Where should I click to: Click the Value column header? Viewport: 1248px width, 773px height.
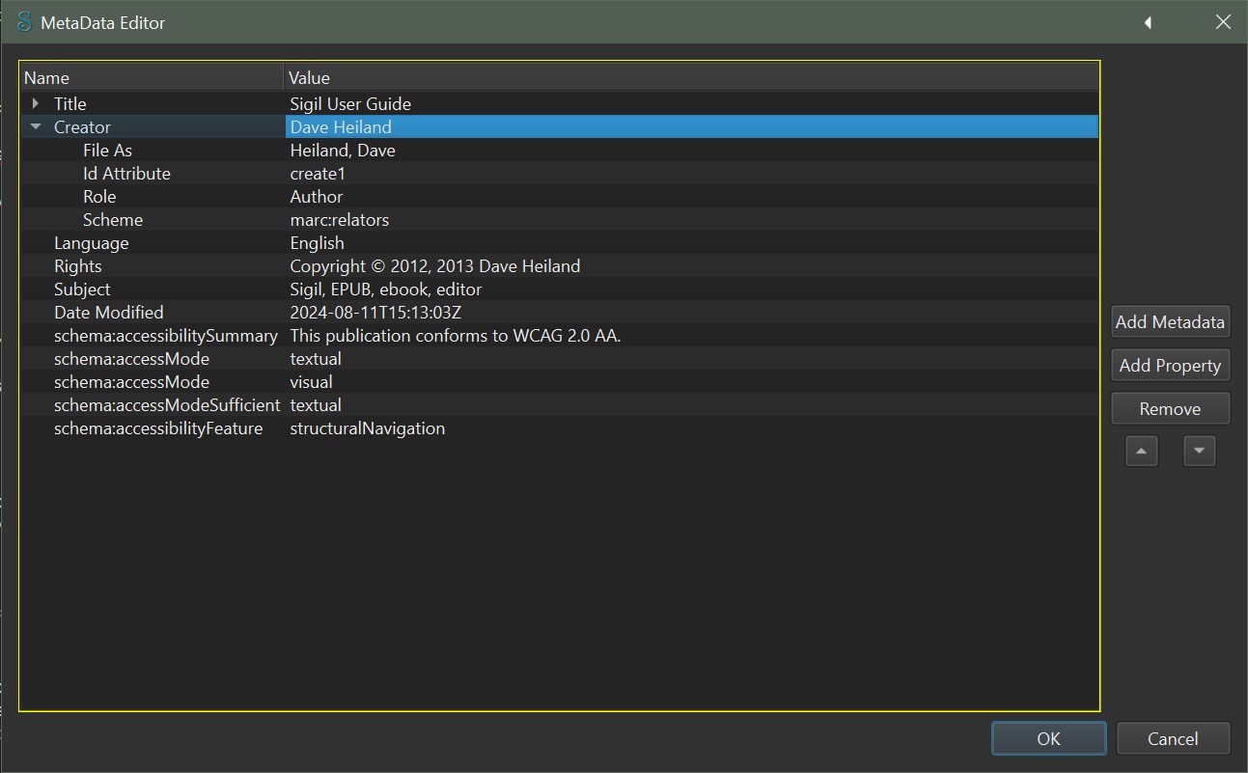point(692,78)
